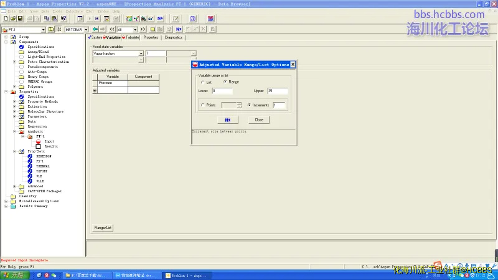Select the Increments radio button
The image size is (498, 280).
[248, 105]
